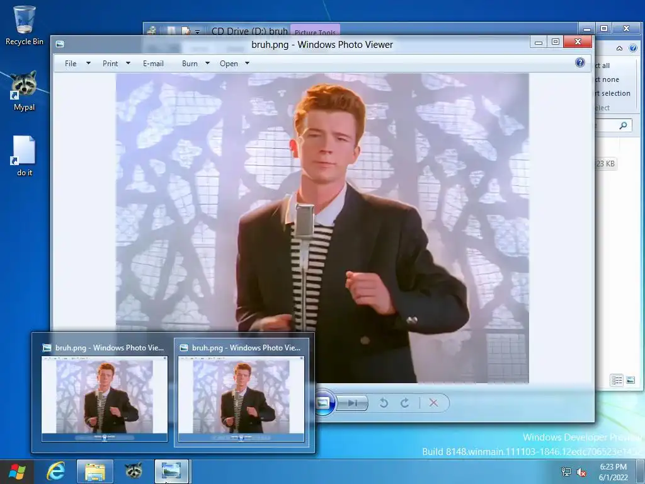Click the CD drive icon in Explorer title bar

pyautogui.click(x=151, y=30)
